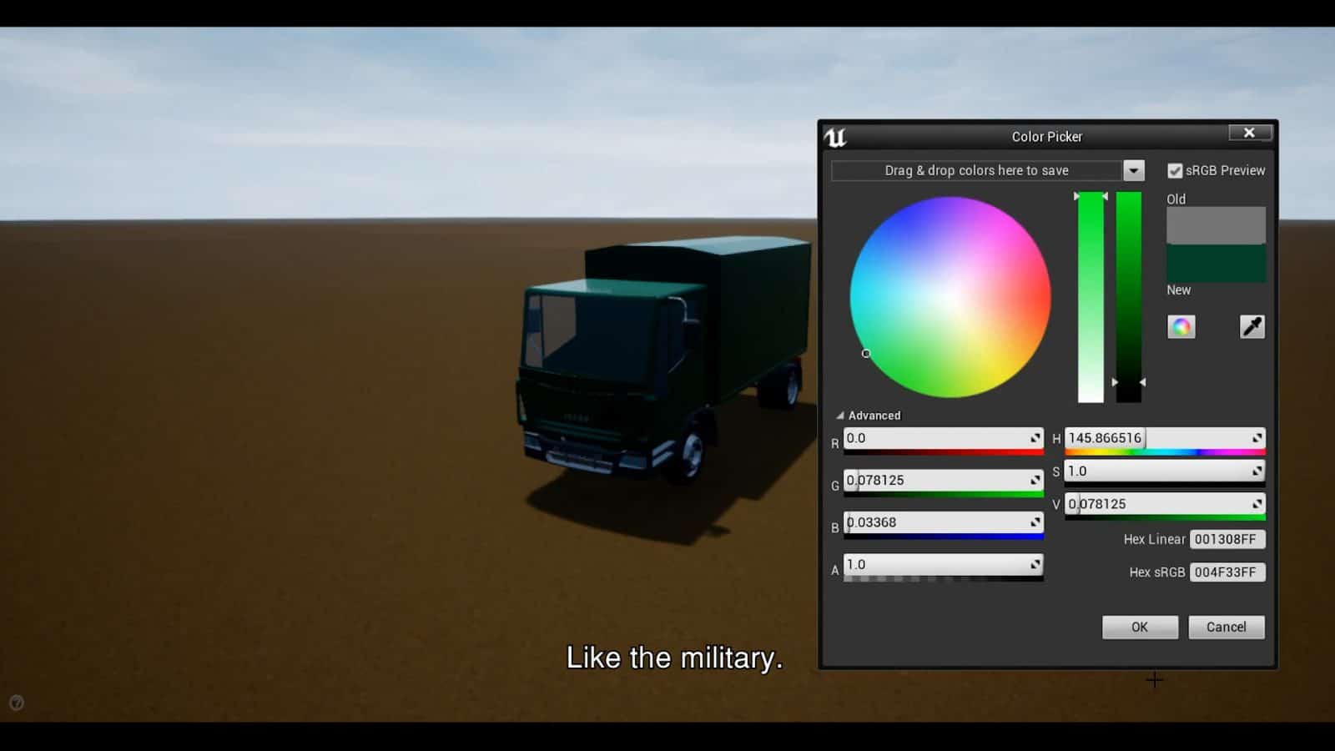Toggle the sRGB Preview checkbox
1335x751 pixels.
(1175, 170)
